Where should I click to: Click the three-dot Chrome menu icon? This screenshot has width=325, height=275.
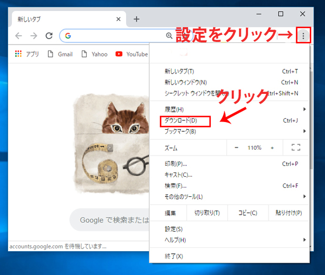(x=303, y=36)
